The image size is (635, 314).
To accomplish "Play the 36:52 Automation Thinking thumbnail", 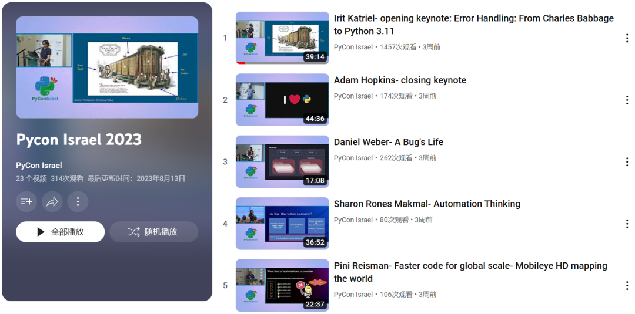I will click(282, 224).
